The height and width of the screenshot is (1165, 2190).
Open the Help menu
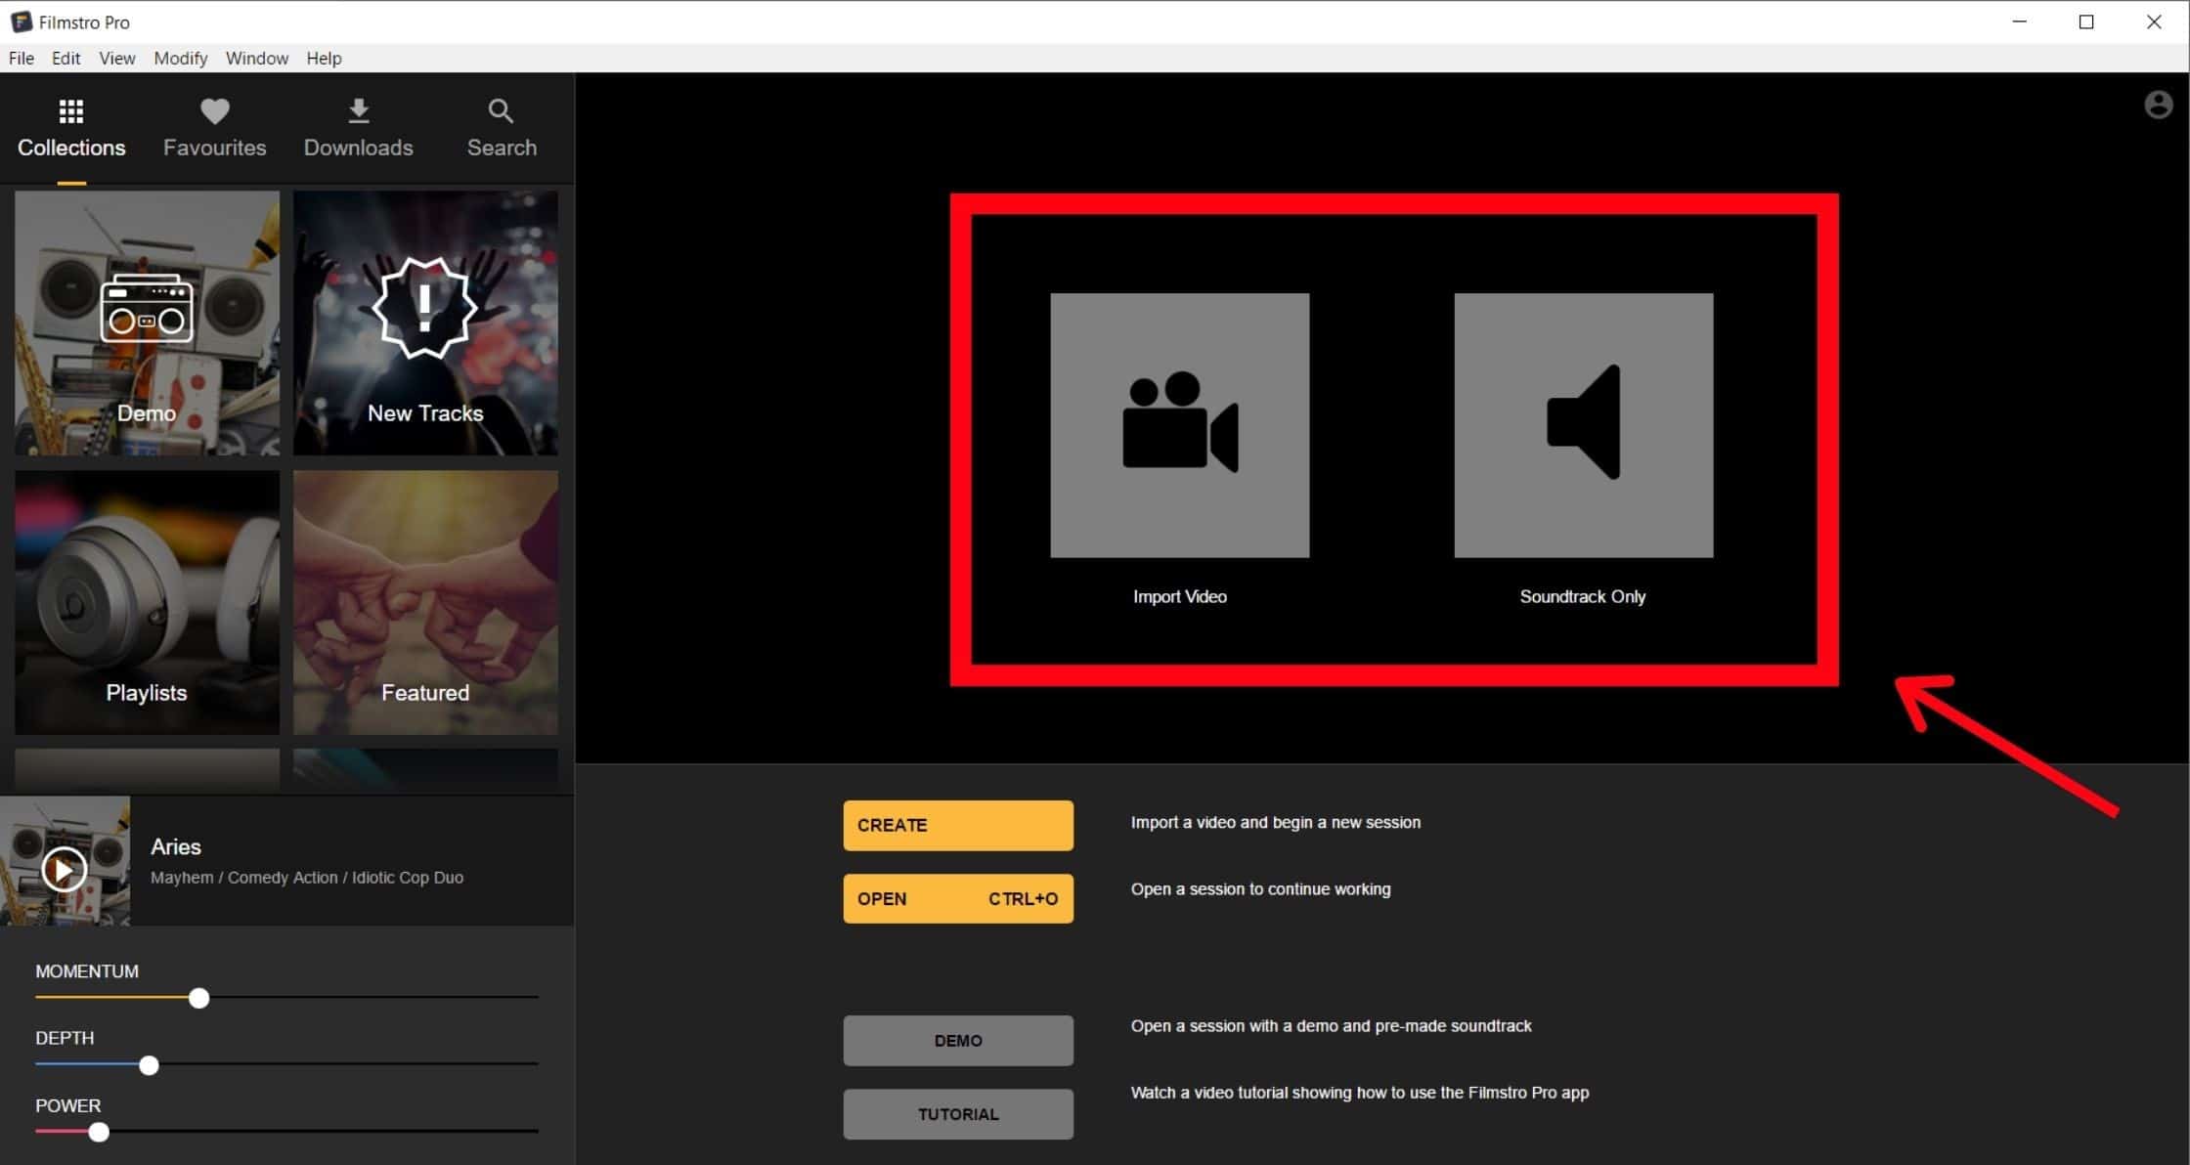click(324, 58)
